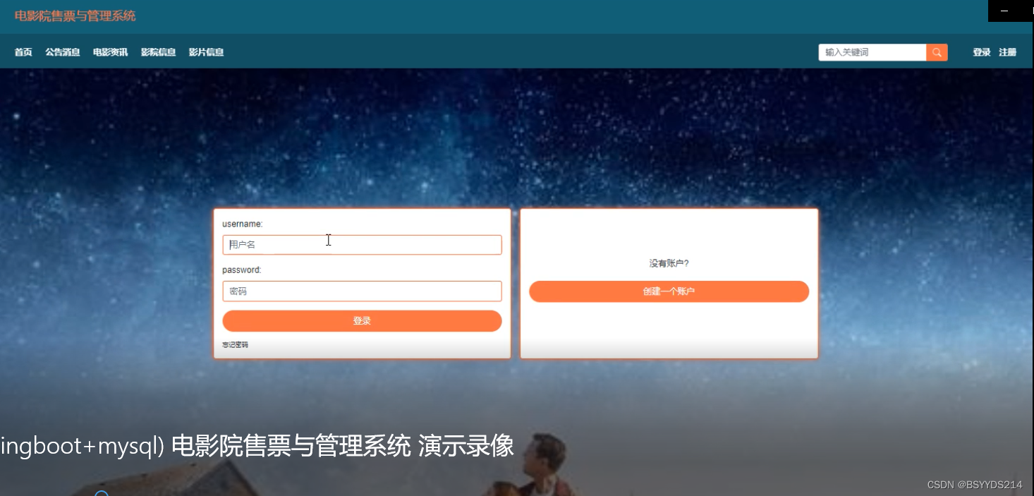Submit with the orange 登录 button
Viewport: 1034px width, 496px height.
(x=362, y=321)
